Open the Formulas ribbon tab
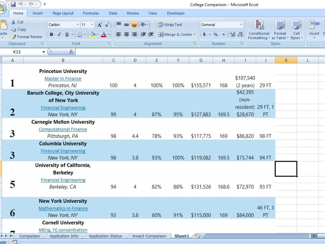 point(91,13)
